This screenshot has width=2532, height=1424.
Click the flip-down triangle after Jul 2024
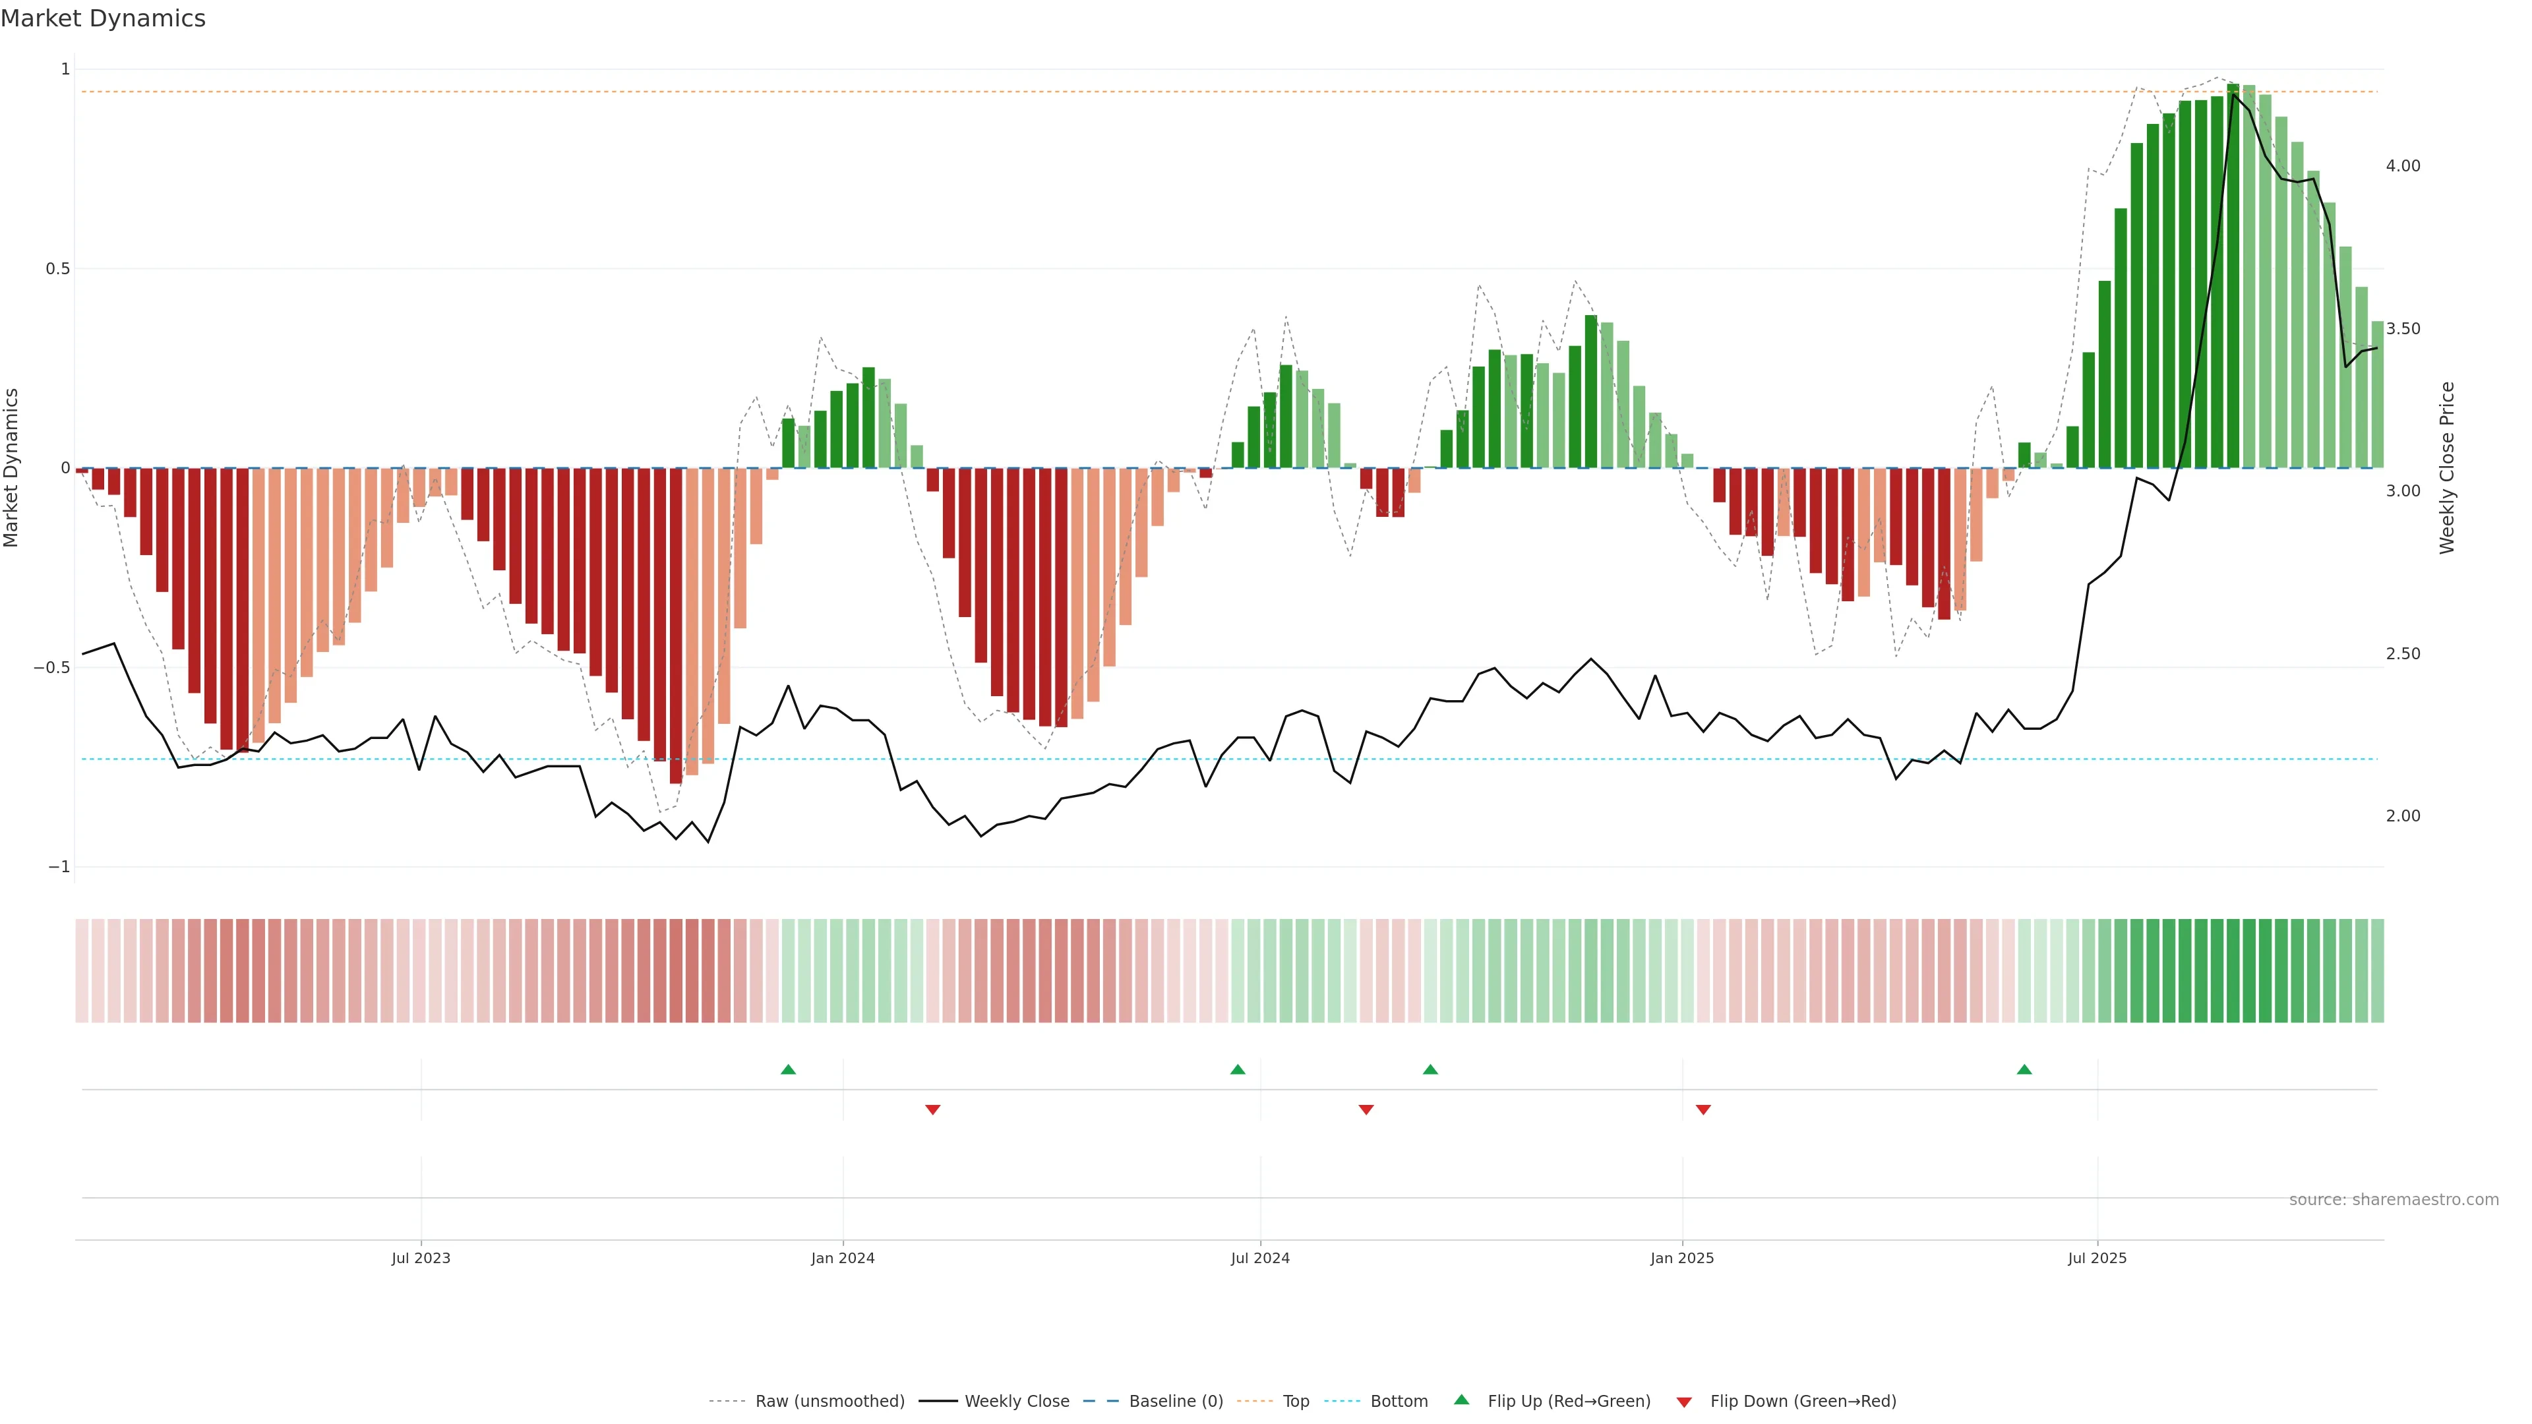click(x=1366, y=1110)
